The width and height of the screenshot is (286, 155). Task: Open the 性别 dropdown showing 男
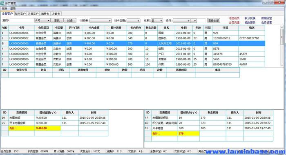tap(157, 21)
